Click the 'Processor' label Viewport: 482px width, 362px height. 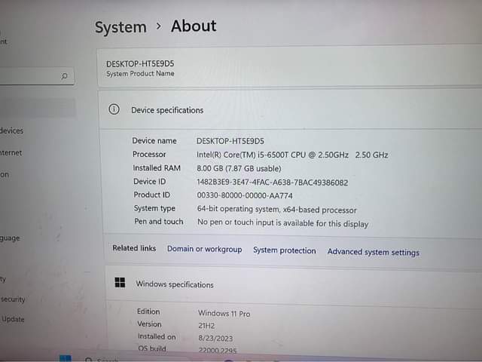tap(149, 154)
